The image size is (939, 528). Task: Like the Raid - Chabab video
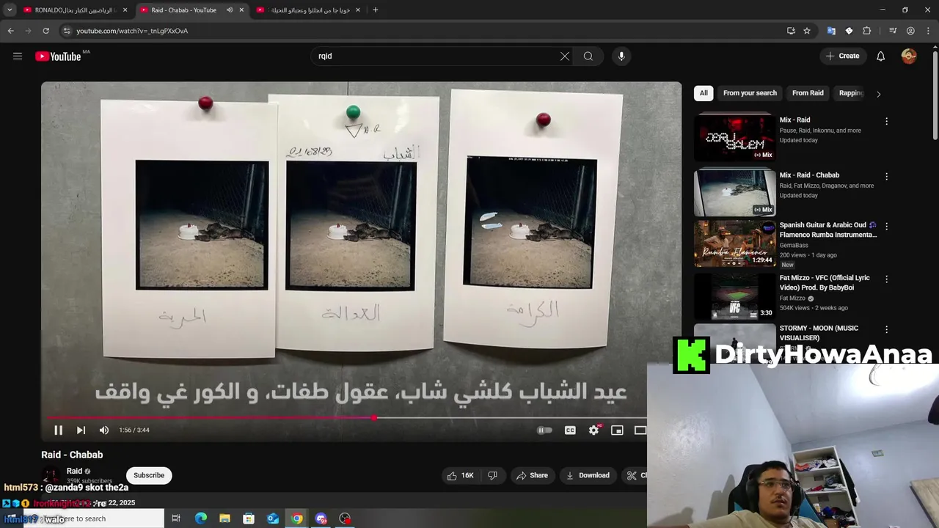pos(460,475)
